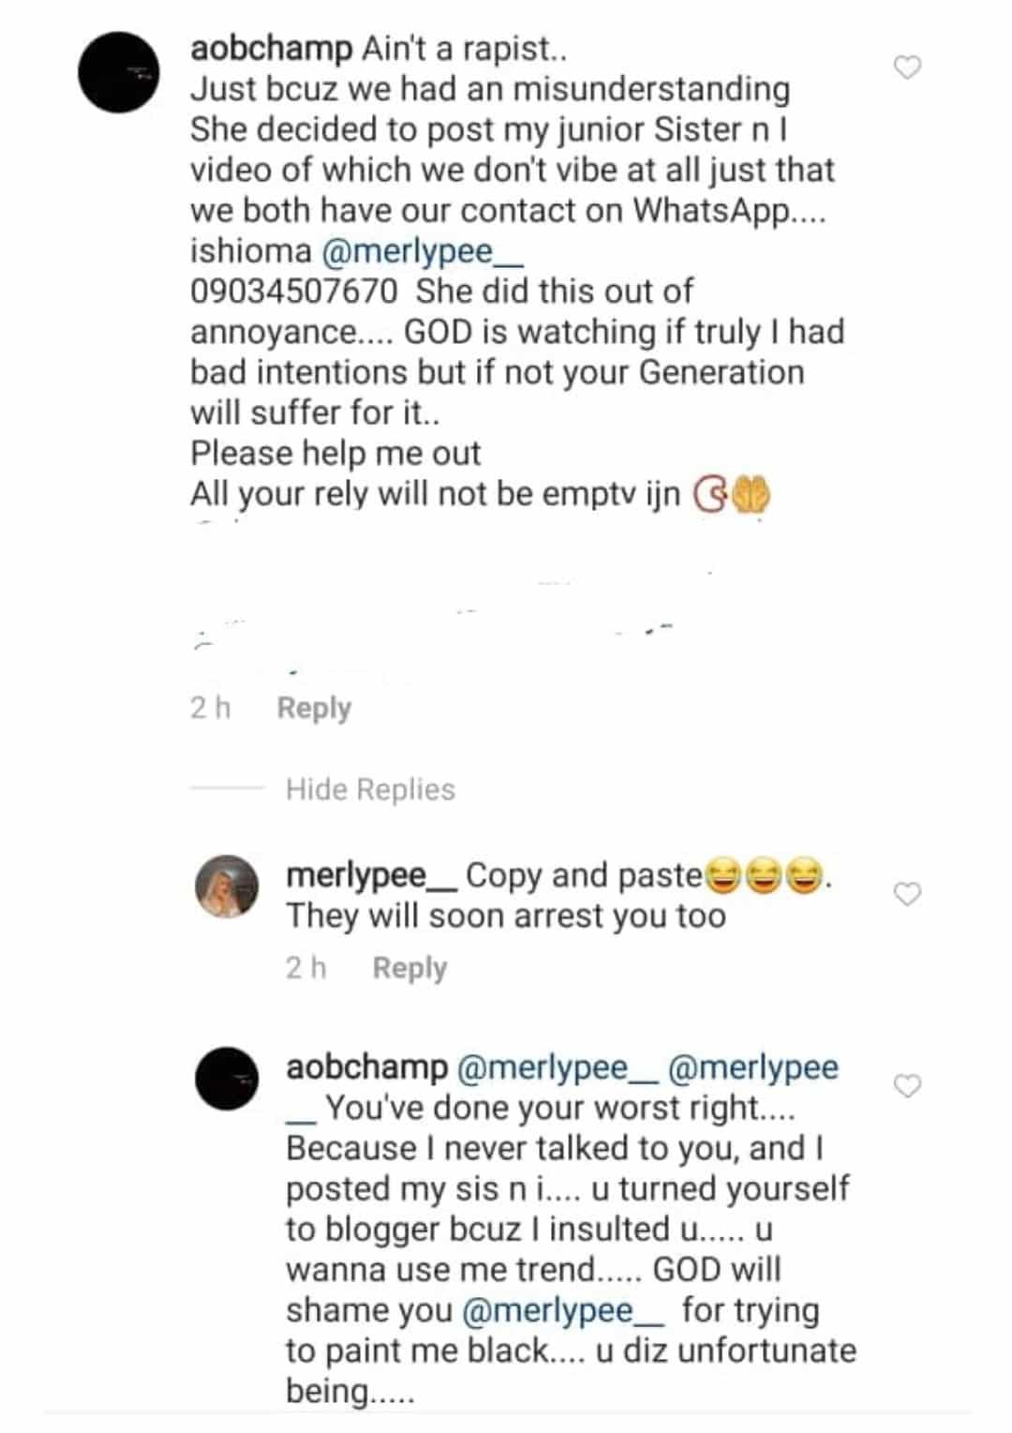Open aobchamp's profile picture on top comment
Image resolution: width=1012 pixels, height=1433 pixels.
(x=119, y=72)
